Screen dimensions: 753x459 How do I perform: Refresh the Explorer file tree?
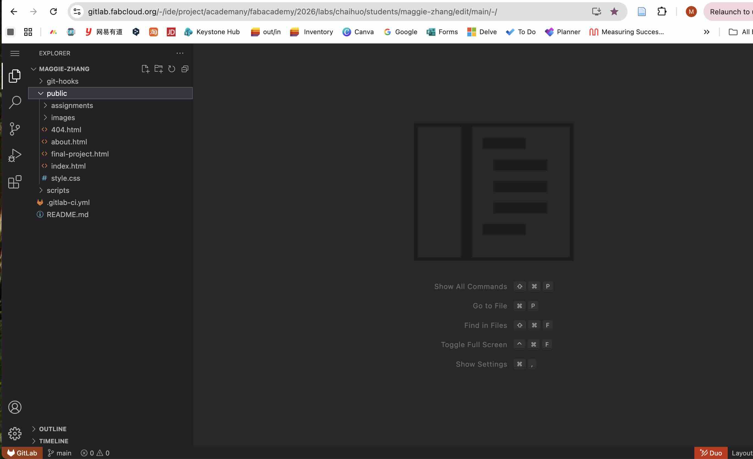click(171, 69)
